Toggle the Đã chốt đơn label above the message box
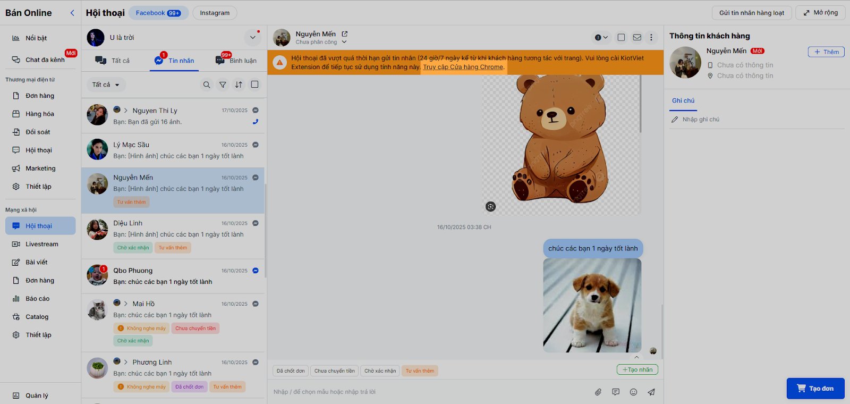Image resolution: width=850 pixels, height=404 pixels. point(291,371)
